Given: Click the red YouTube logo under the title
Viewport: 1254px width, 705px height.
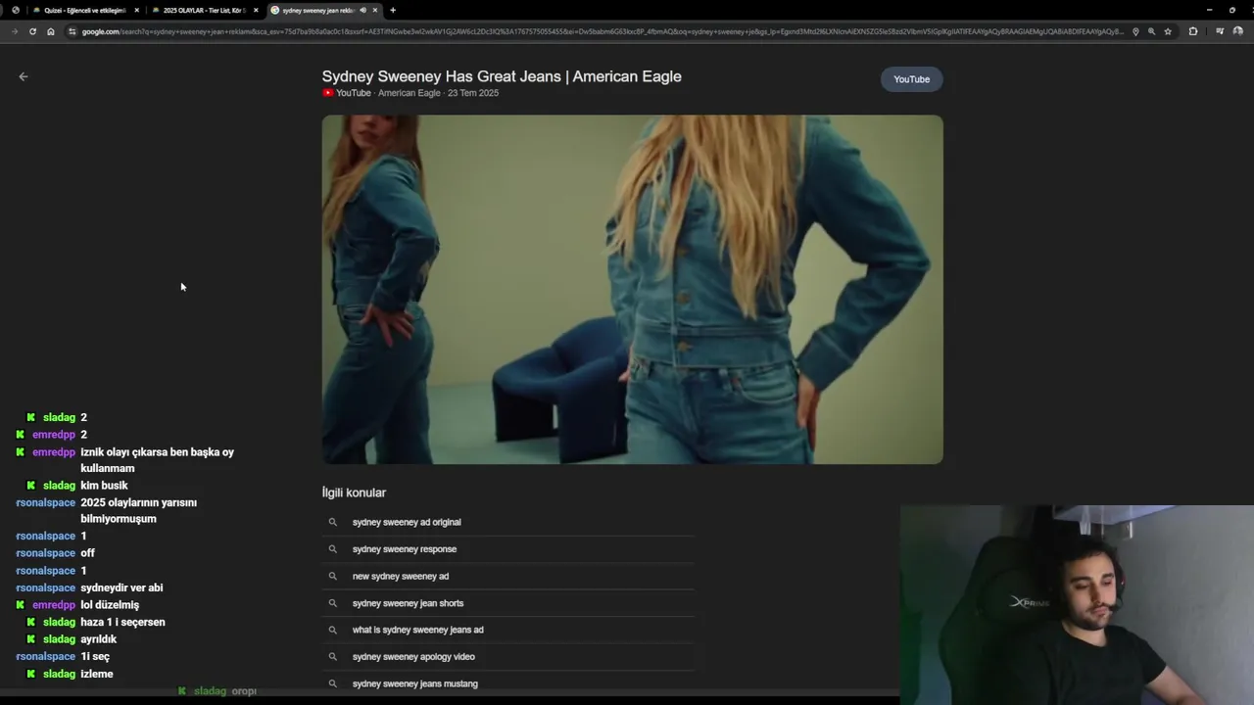Looking at the screenshot, I should [x=328, y=93].
